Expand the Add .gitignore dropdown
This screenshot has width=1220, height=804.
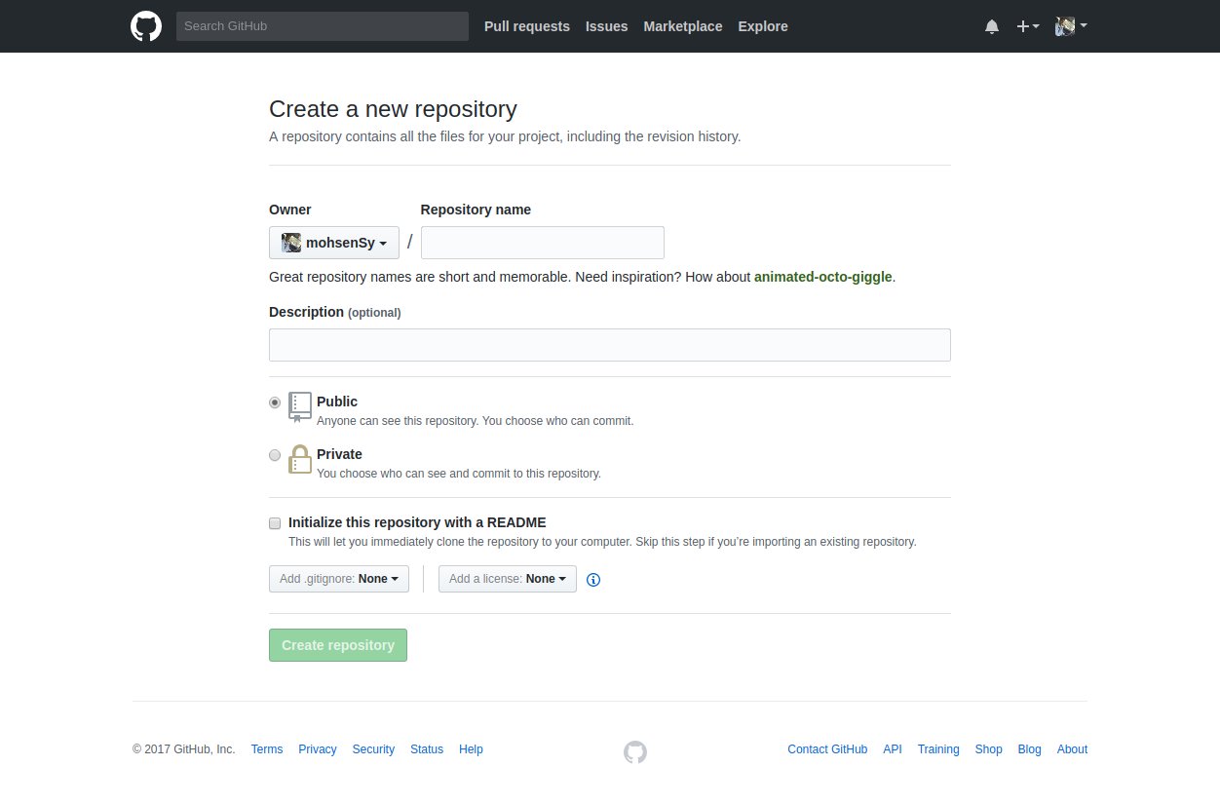[x=339, y=579]
